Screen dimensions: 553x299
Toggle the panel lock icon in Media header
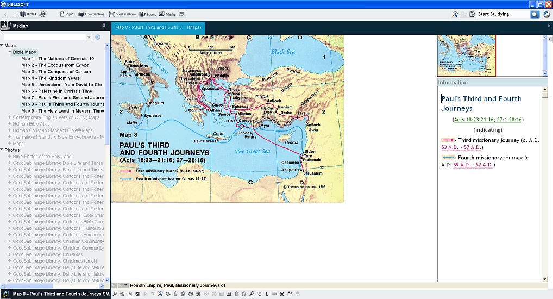(104, 25)
